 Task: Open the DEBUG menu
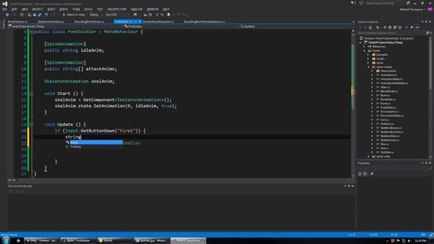pos(63,9)
